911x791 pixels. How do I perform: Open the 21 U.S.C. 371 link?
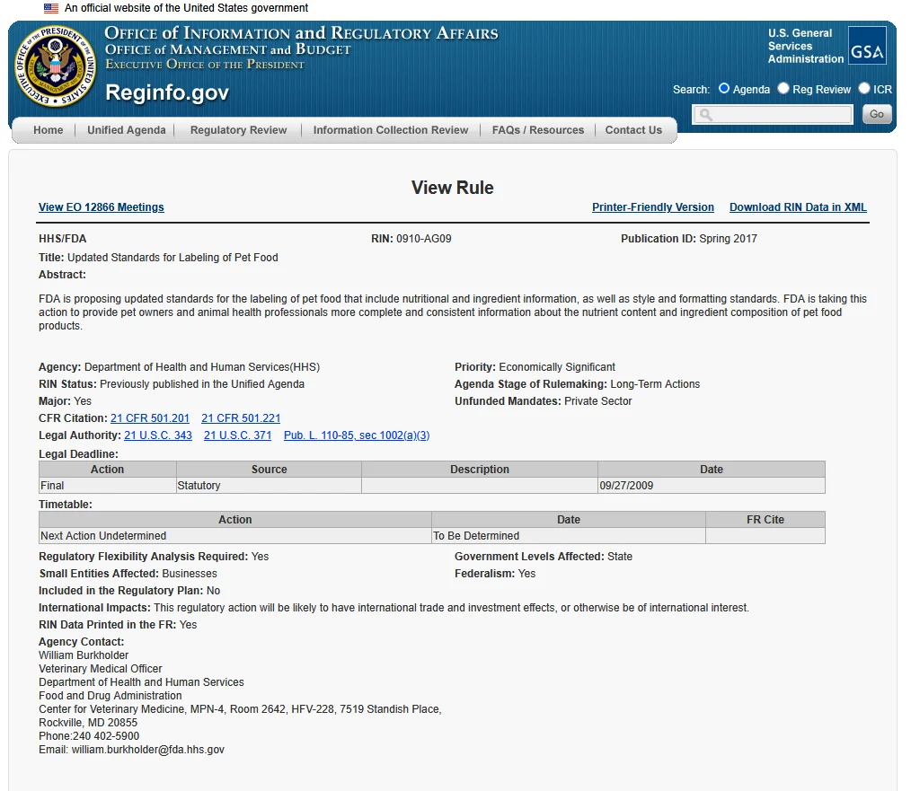[x=237, y=435]
